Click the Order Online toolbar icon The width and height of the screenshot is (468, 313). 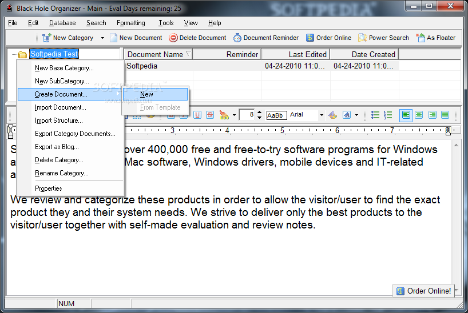tap(310, 38)
